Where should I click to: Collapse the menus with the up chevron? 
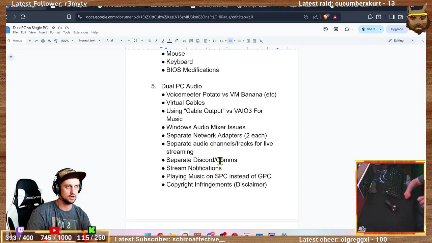423,41
